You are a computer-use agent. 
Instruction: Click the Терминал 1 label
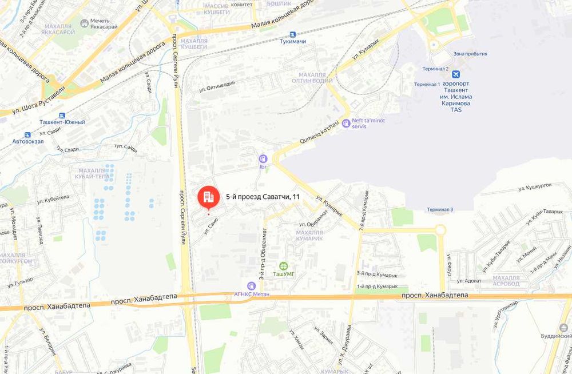427,84
